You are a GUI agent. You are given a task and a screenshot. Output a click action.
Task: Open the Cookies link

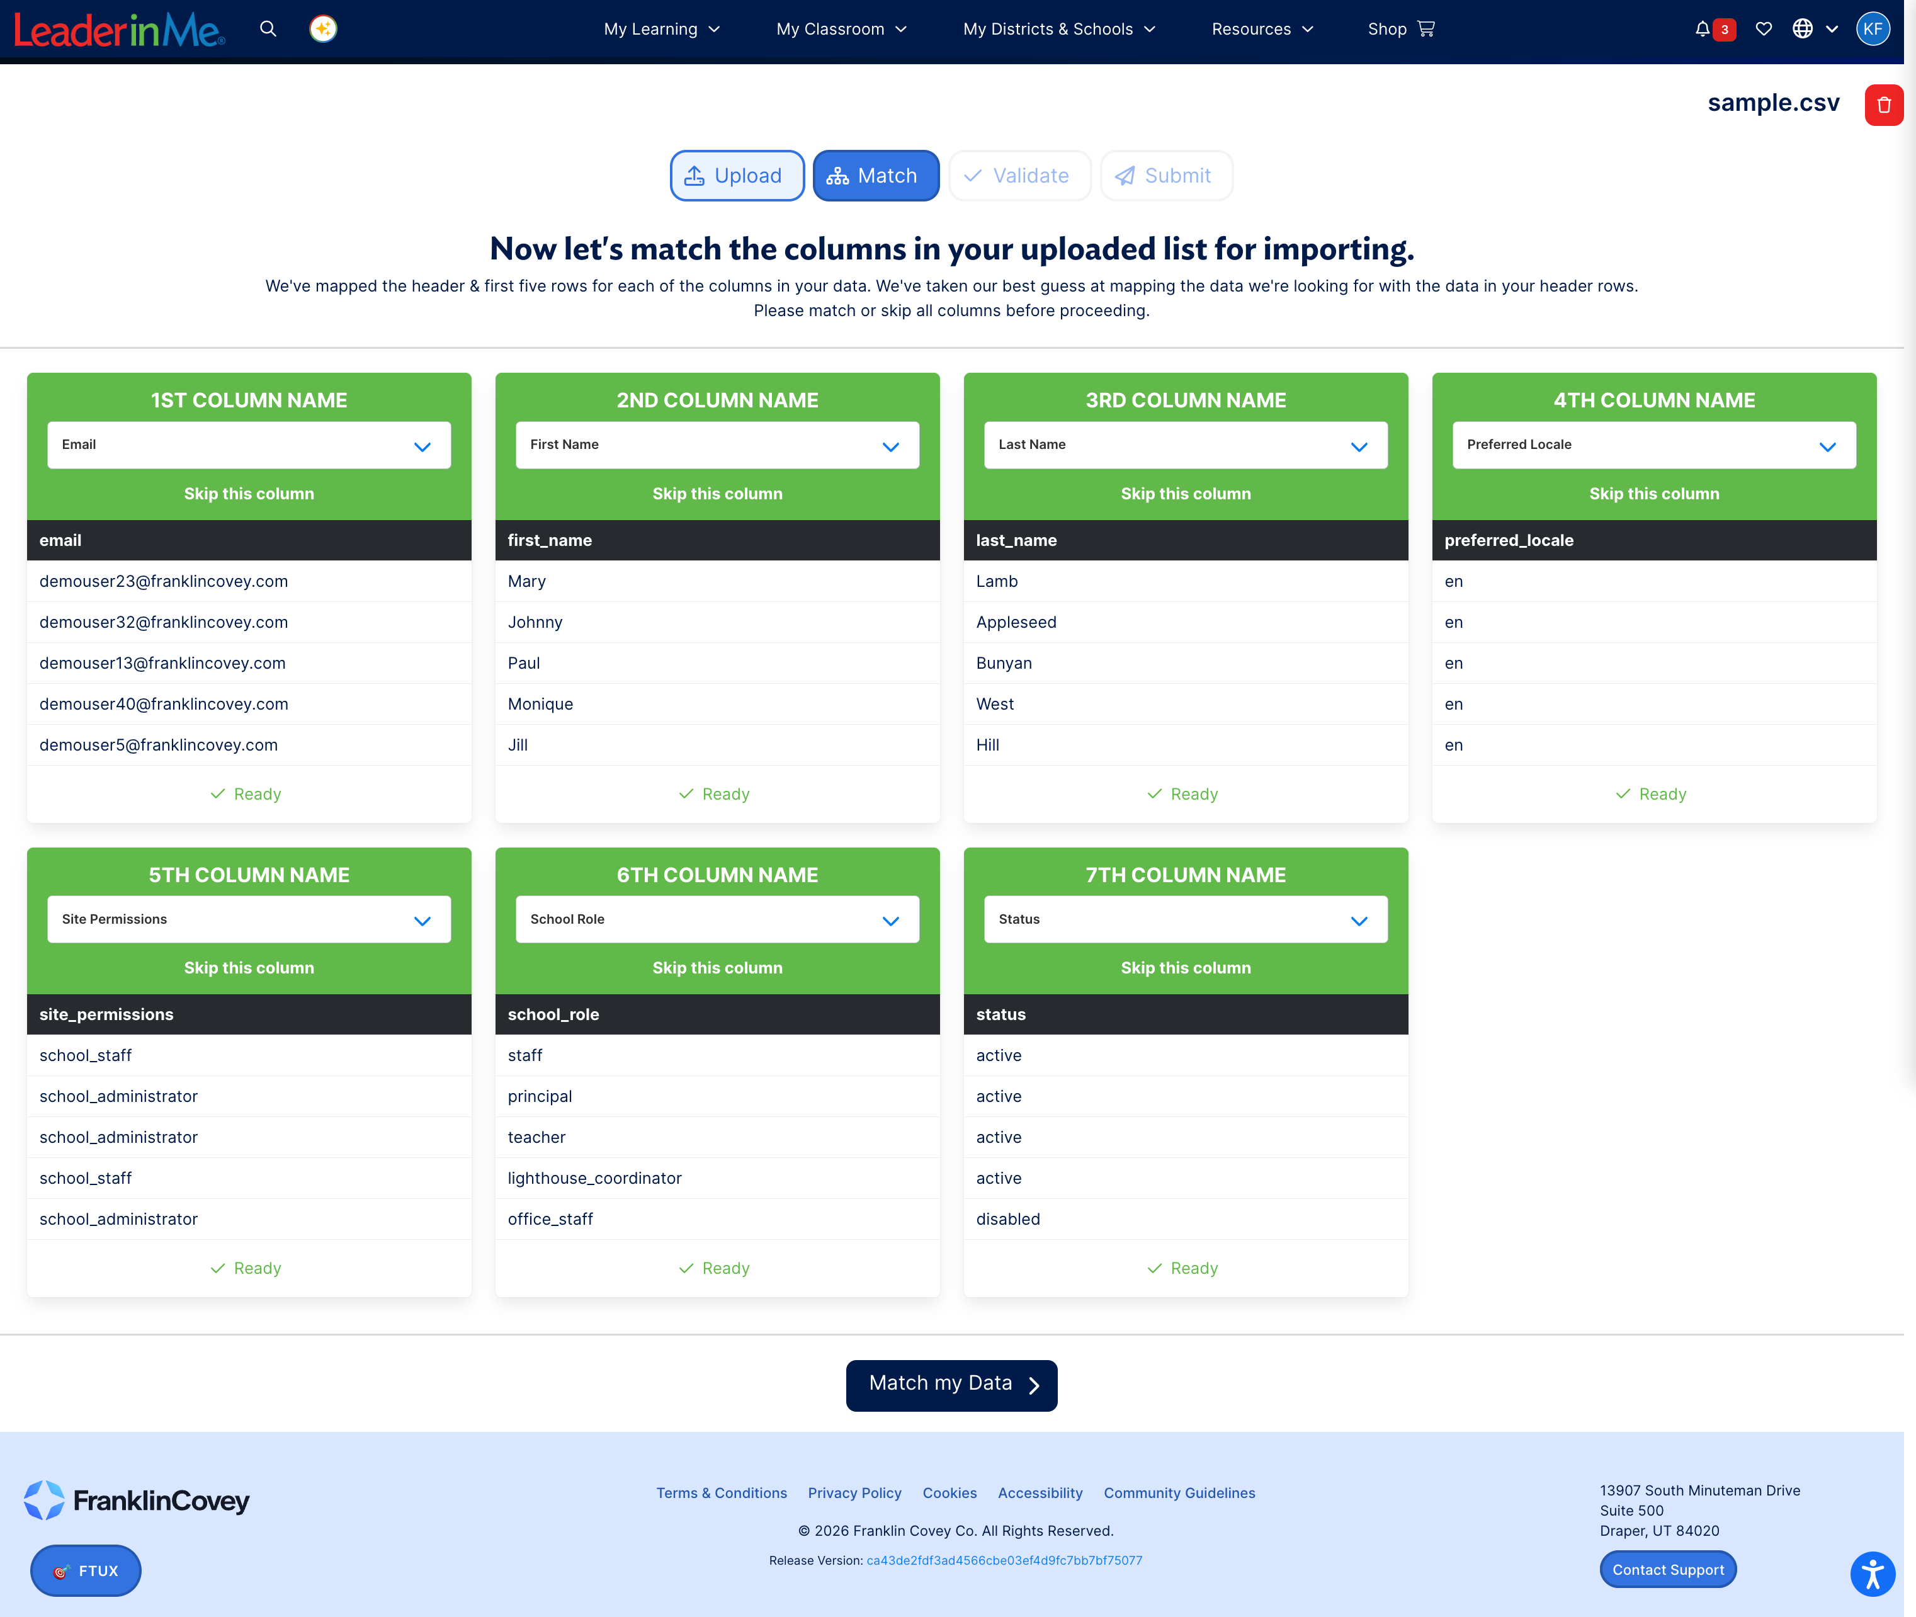949,1492
